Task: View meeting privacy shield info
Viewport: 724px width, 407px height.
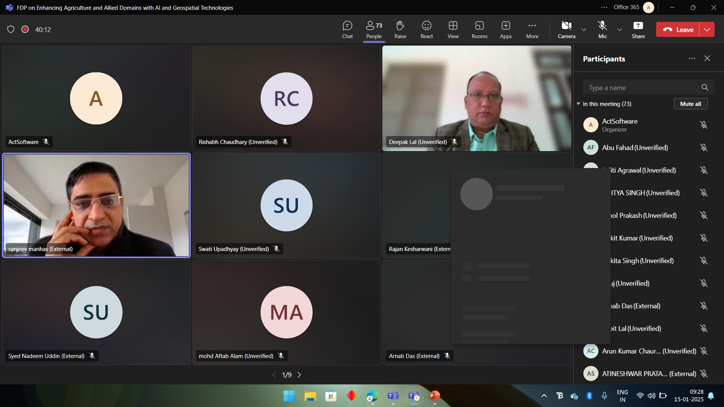Action: point(11,29)
